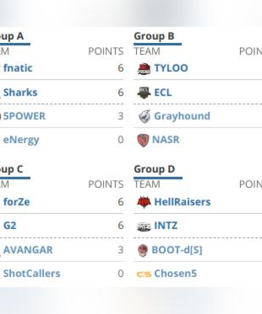The height and width of the screenshot is (314, 262).
Task: Click the Grayhound team logo icon
Action: (x=145, y=116)
